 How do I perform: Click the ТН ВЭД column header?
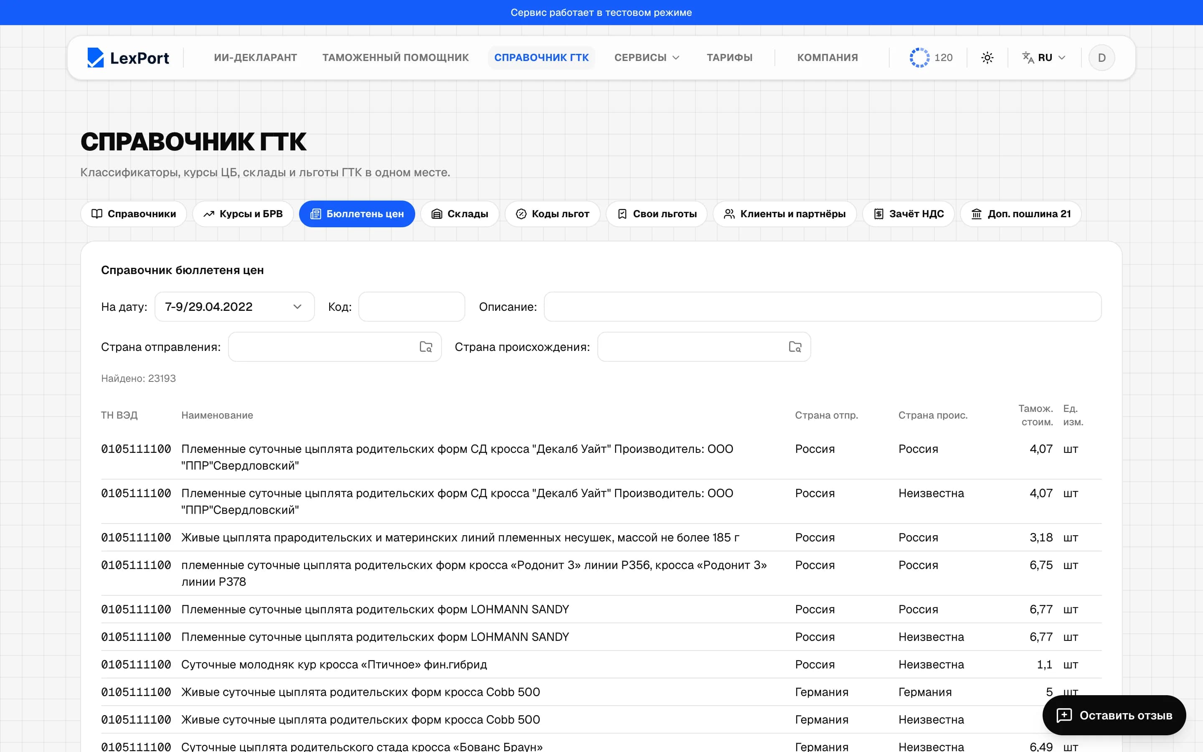119,415
